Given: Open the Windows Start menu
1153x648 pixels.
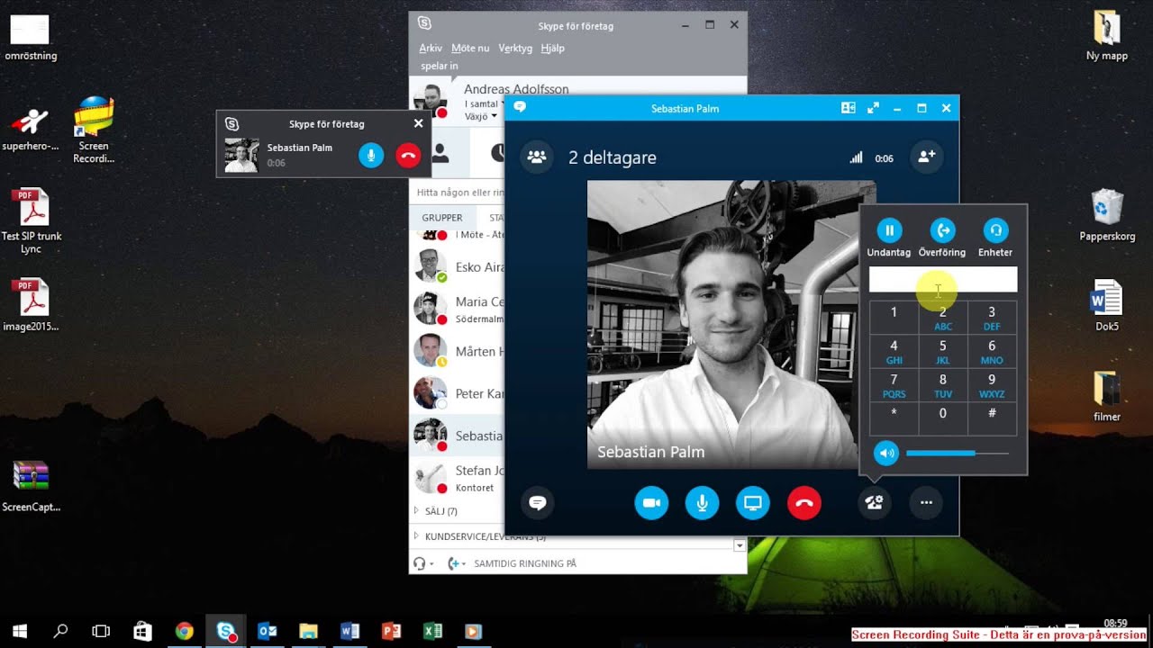Looking at the screenshot, I should point(20,631).
